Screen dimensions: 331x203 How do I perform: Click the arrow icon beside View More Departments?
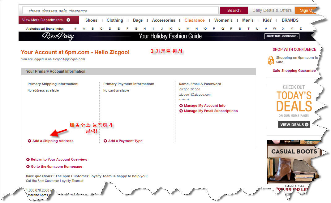click(x=68, y=20)
